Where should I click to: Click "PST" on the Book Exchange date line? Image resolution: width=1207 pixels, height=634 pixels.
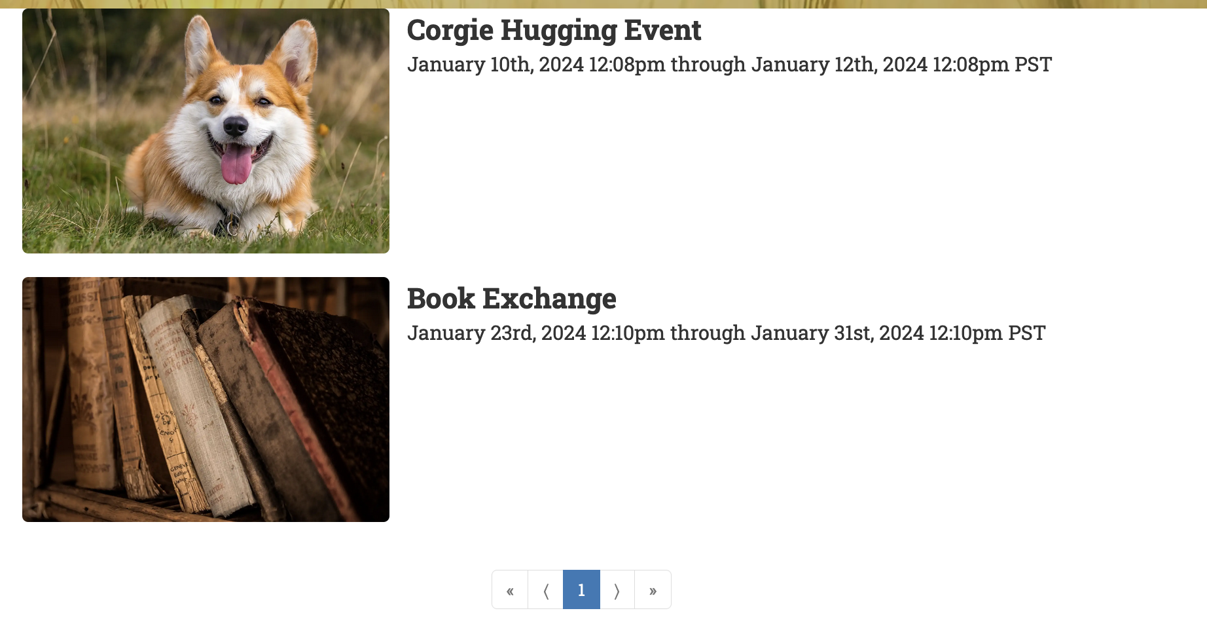(1026, 333)
